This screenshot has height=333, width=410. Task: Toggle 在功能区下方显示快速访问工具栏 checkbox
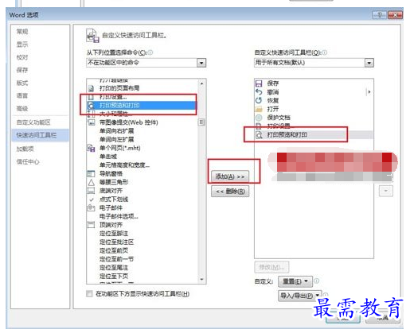coord(89,293)
